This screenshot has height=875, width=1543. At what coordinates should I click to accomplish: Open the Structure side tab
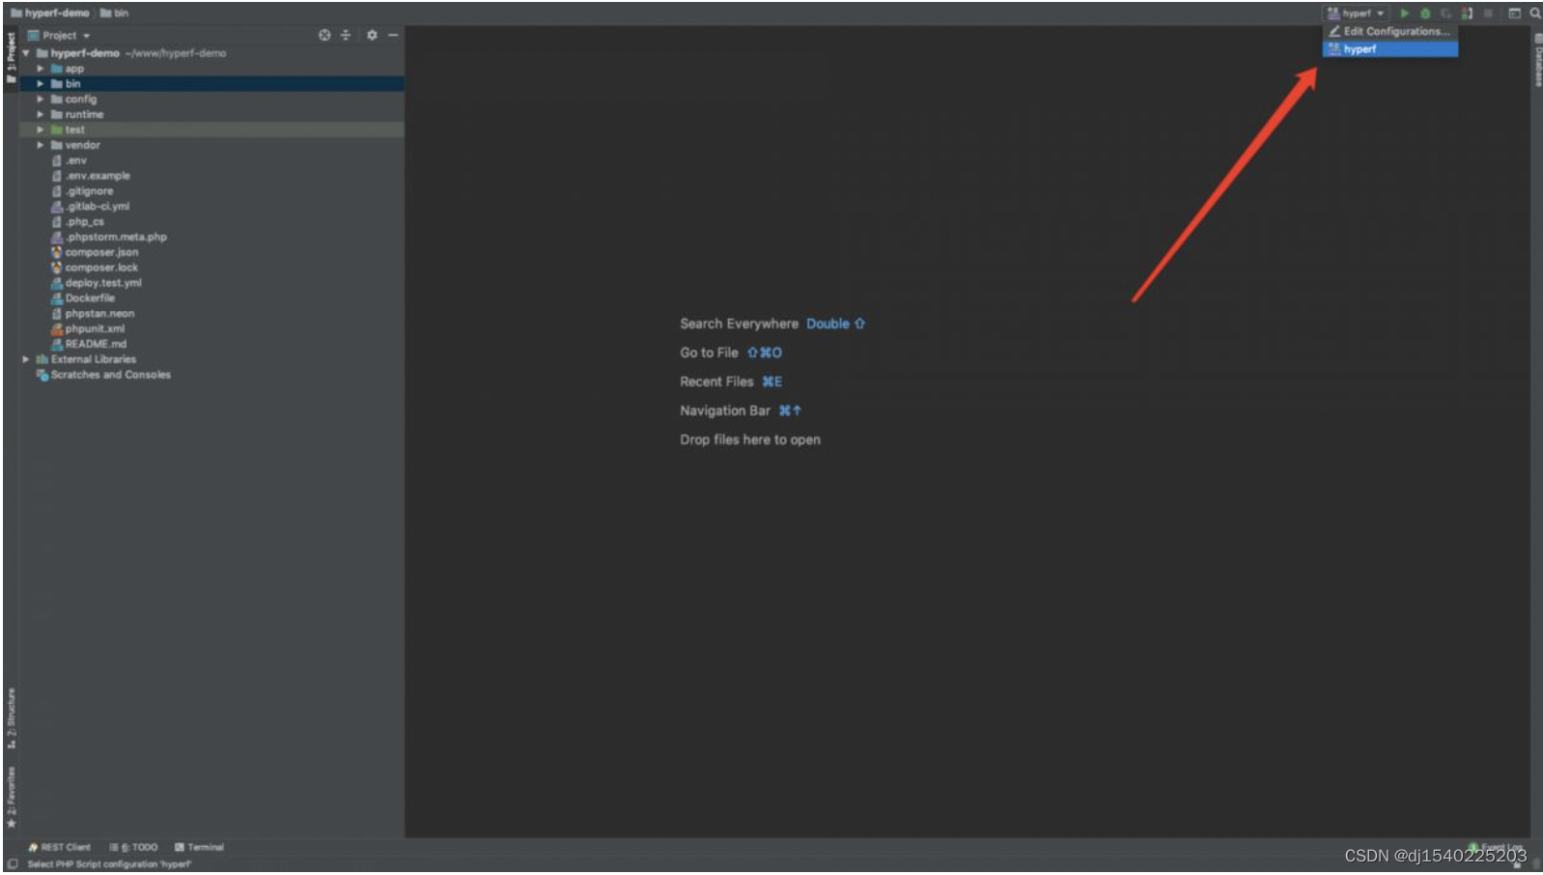tap(11, 719)
